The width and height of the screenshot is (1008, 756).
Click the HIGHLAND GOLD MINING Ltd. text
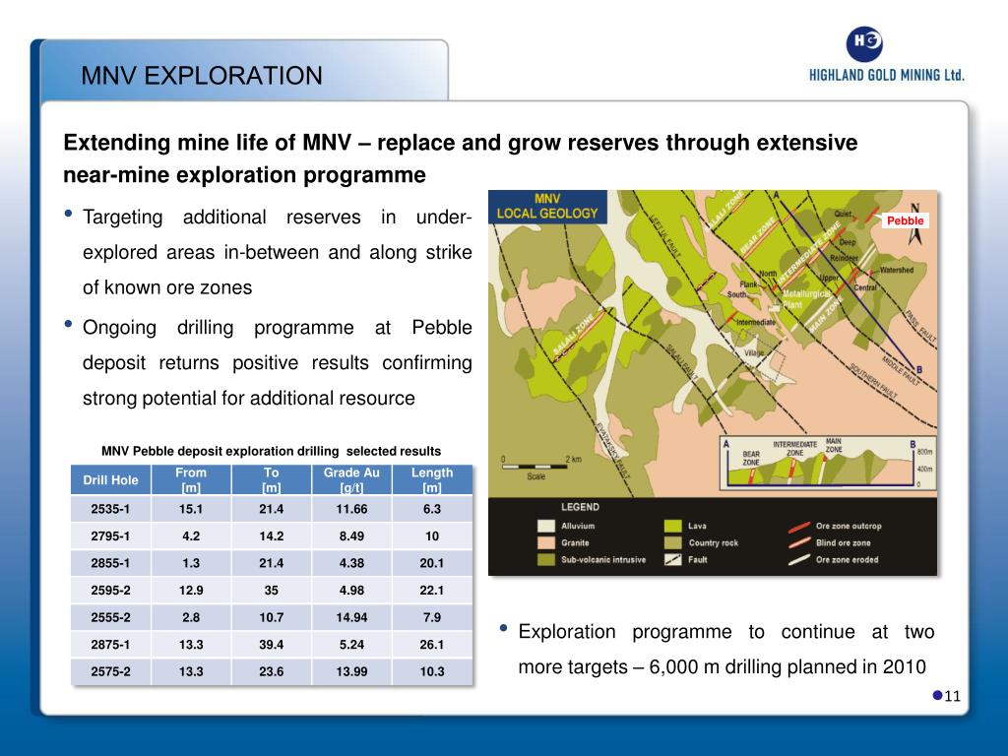[x=887, y=75]
